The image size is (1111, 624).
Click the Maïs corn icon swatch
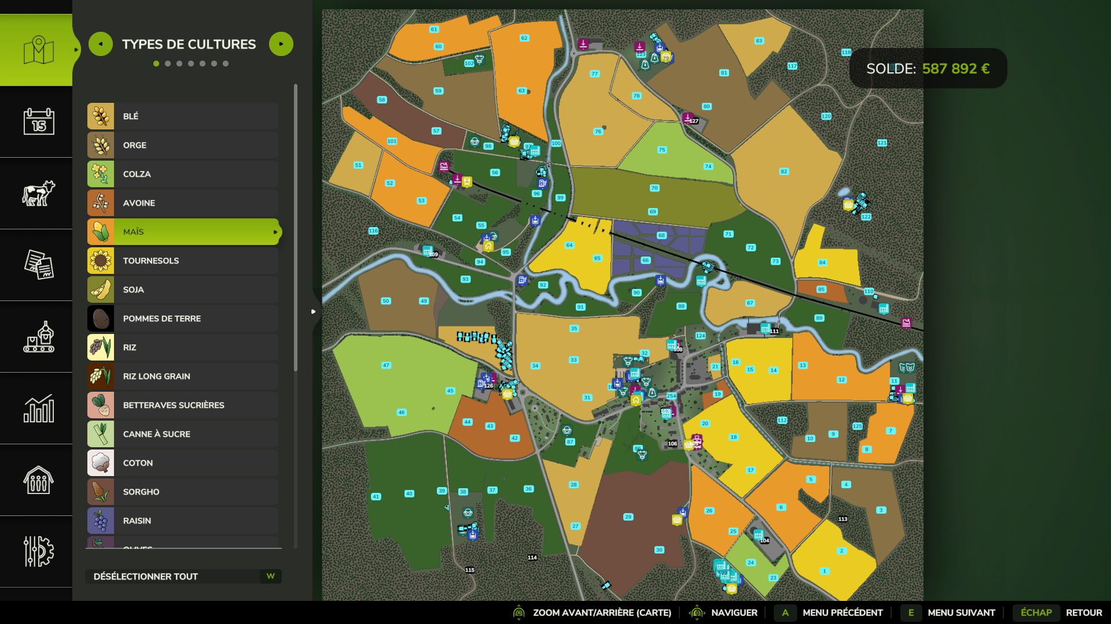click(x=101, y=232)
